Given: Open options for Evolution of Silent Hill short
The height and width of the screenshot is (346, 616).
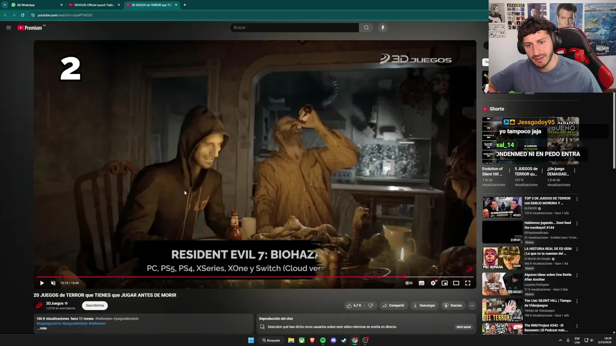Looking at the screenshot, I should (510, 170).
